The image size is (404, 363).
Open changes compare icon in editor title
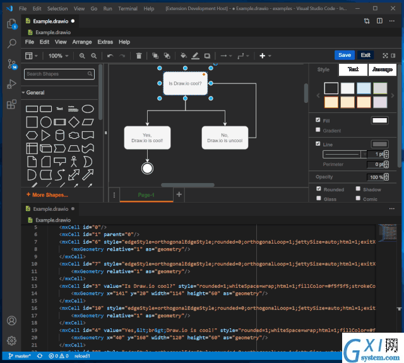[x=367, y=21]
